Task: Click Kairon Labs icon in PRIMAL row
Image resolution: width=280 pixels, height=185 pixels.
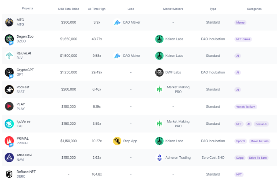Action: pos(159,141)
